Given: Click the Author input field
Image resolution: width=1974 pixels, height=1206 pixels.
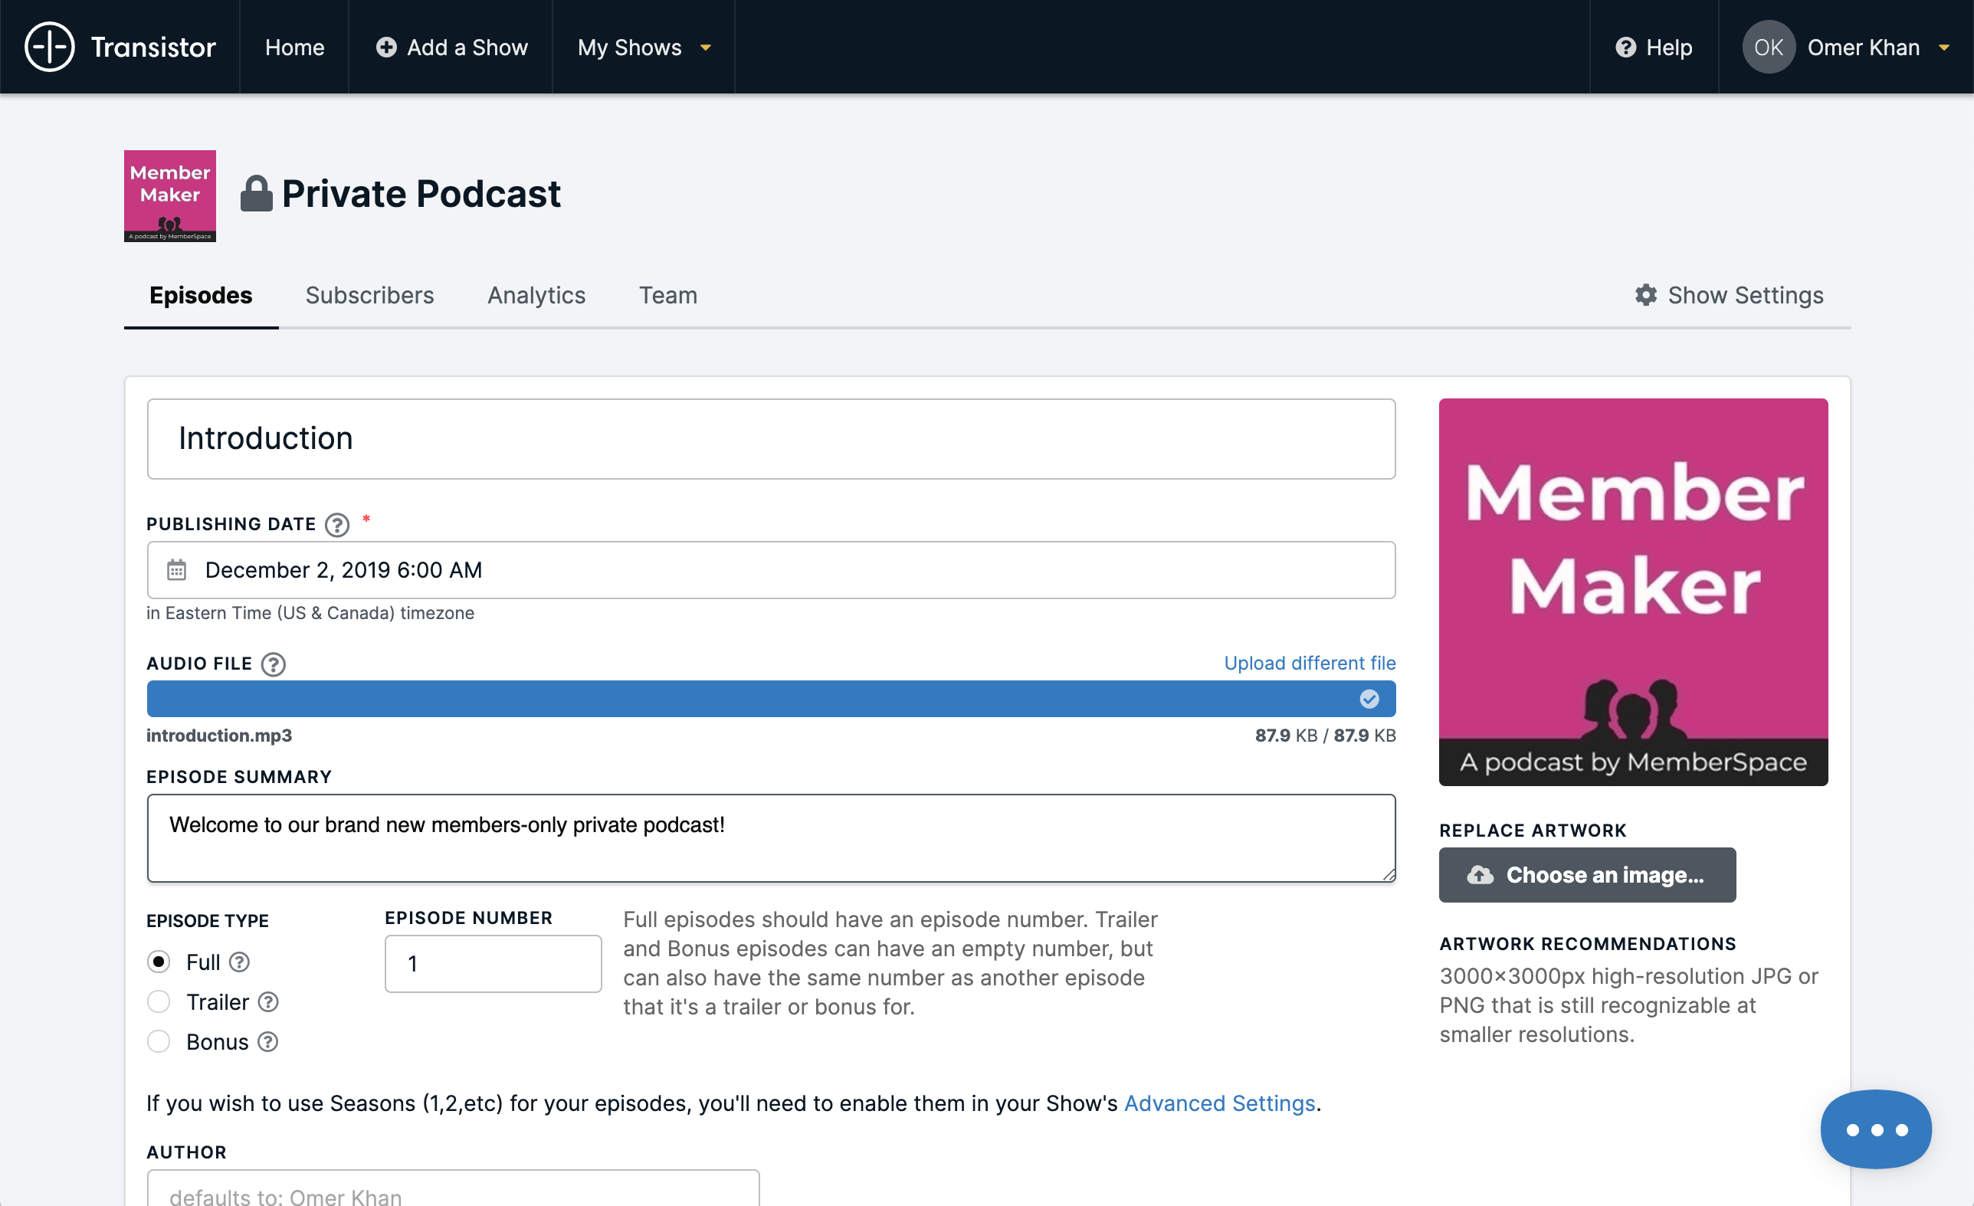Looking at the screenshot, I should click(x=453, y=1188).
